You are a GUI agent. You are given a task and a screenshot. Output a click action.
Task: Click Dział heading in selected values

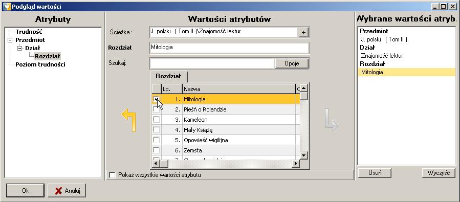(x=367, y=48)
